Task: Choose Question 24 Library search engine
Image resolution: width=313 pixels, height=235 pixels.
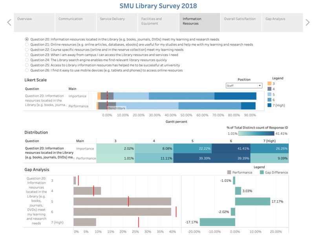Action: coord(27,60)
